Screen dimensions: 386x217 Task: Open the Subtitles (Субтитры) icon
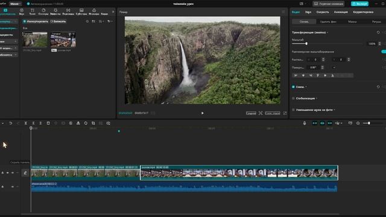click(x=81, y=10)
